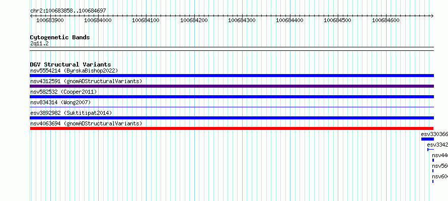Click the thin blue line for nsv834314
Screen dimensions: 448x201
pos(232,107)
